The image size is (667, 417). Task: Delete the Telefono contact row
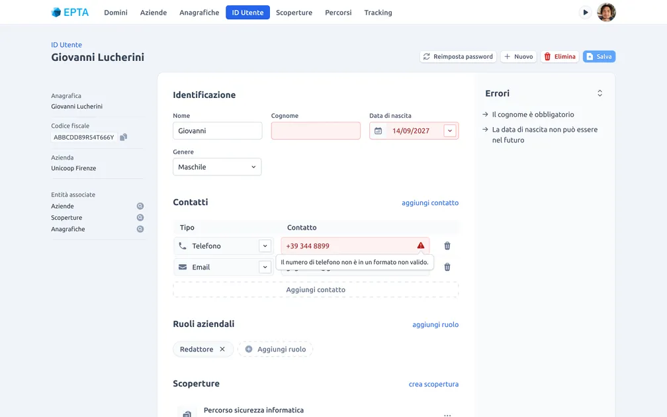tap(447, 246)
